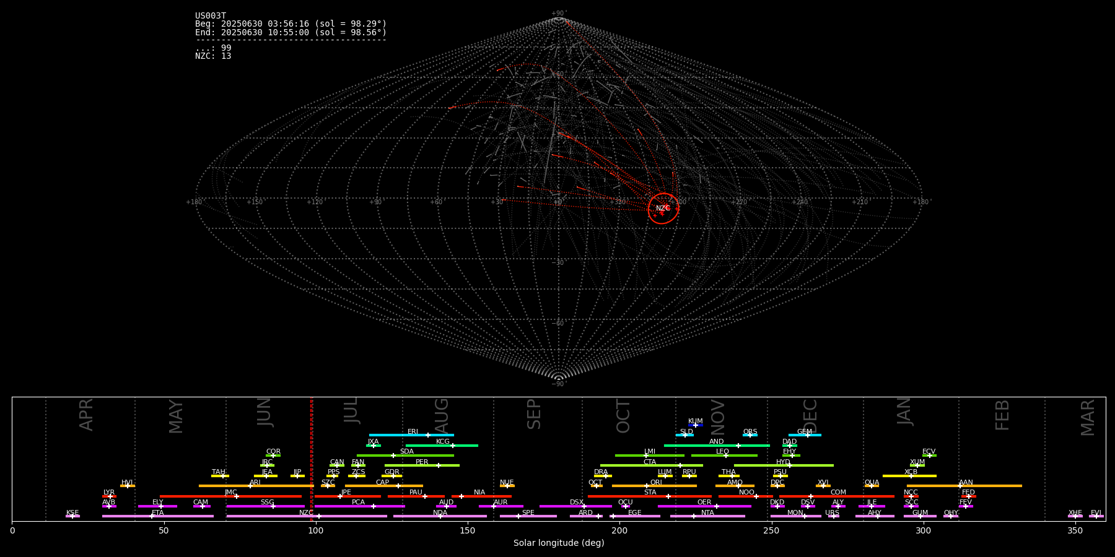
Task: Select the COM shower label
Action: pos(838,493)
